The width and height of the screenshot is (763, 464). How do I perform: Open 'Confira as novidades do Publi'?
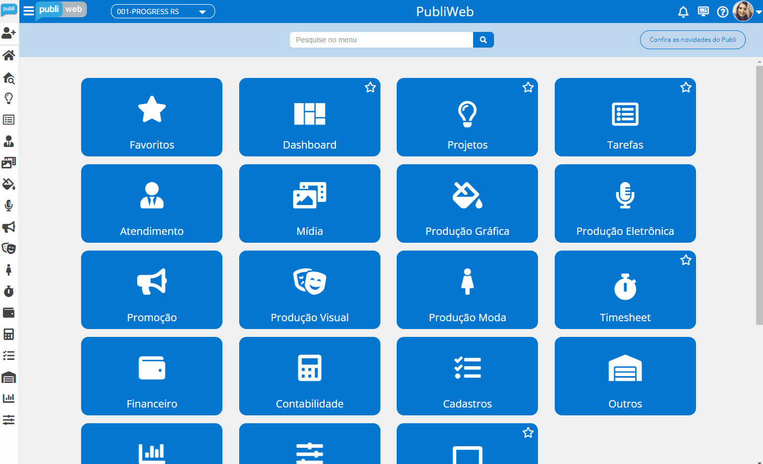[x=693, y=40]
